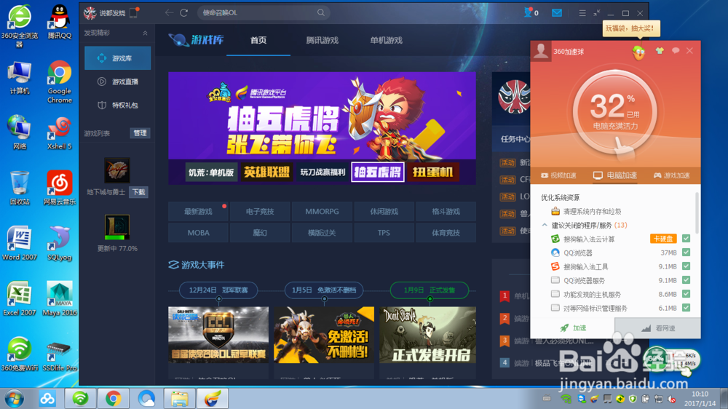
Task: Open File Explorer from the taskbar
Action: (179, 398)
